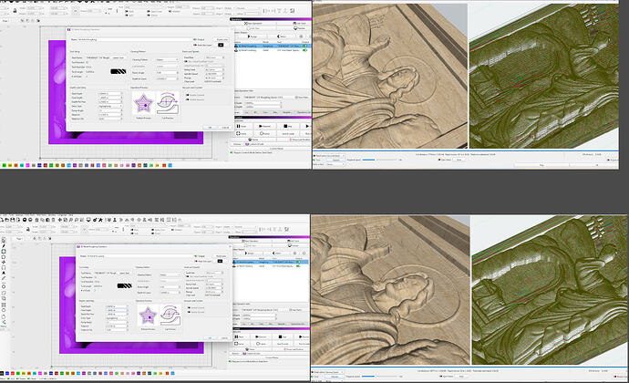Toggle first coolant switch in upper roughing dialog
Viewport: 629px width, 383px height.
click(x=188, y=95)
